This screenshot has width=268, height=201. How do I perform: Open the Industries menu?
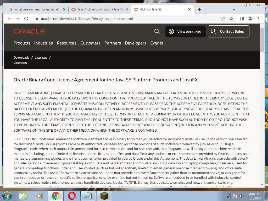(x=43, y=43)
